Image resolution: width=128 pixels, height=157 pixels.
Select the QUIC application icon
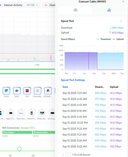(x=17, y=91)
